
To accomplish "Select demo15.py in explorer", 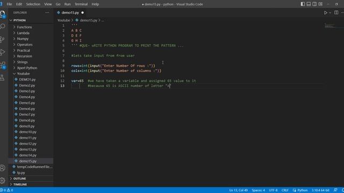I will coord(27,161).
